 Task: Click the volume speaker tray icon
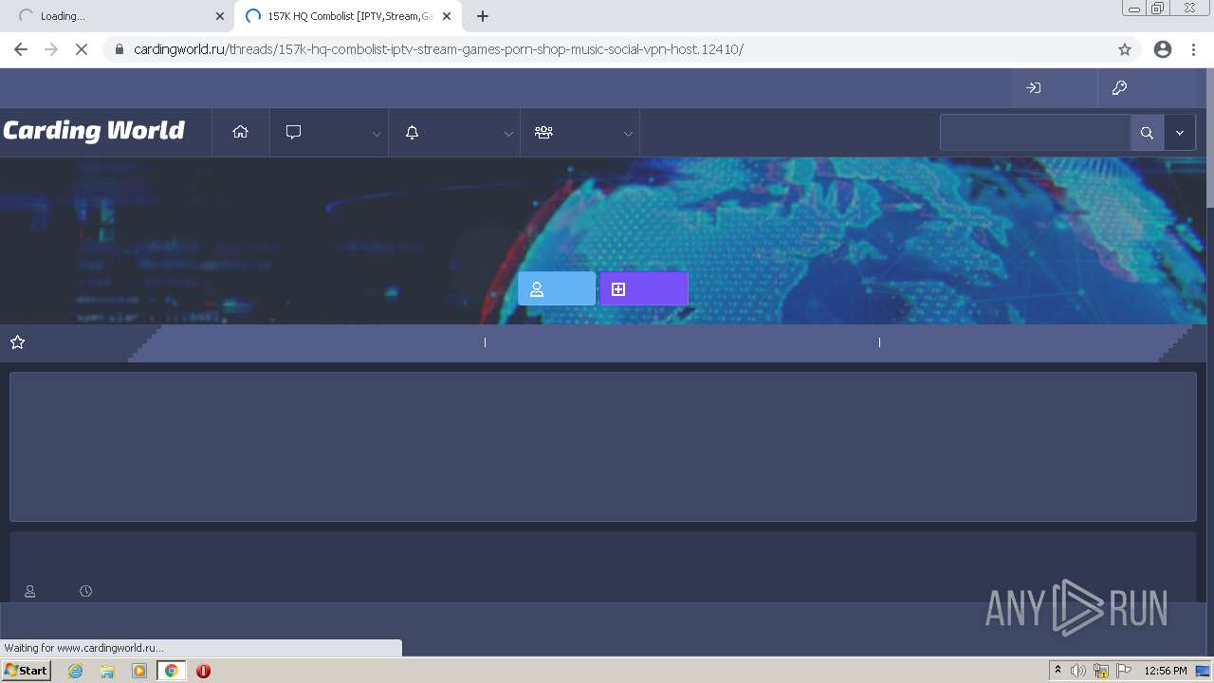[1077, 671]
